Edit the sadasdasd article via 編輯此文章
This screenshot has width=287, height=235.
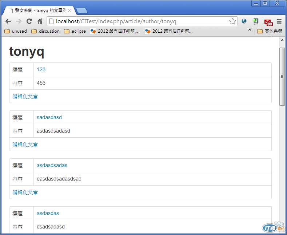pos(25,145)
